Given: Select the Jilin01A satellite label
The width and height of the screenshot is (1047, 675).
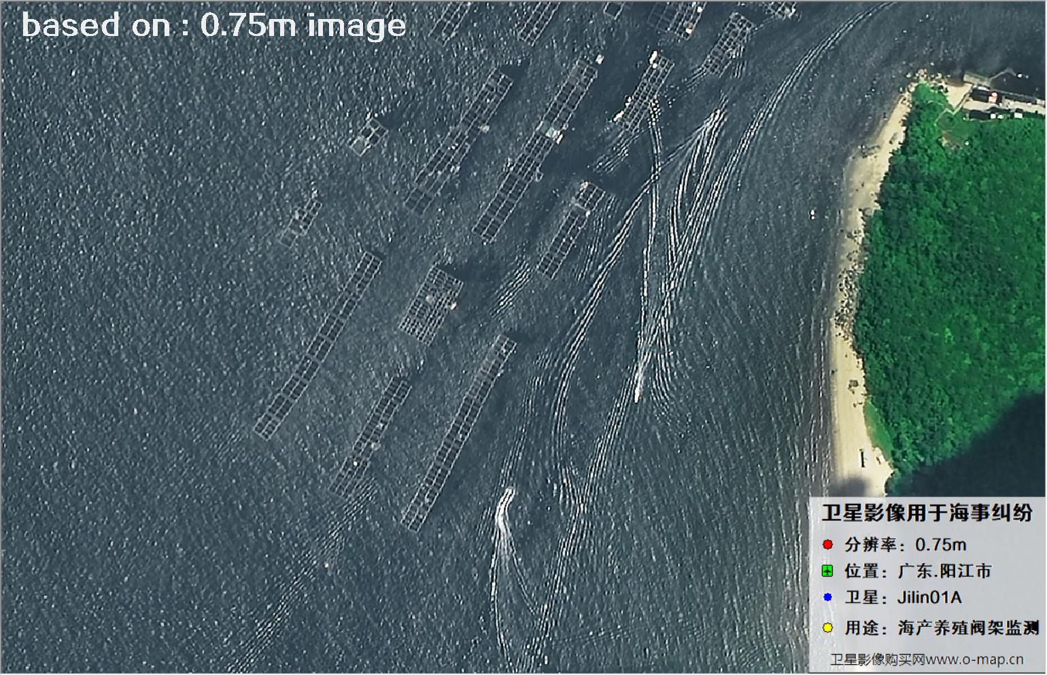Looking at the screenshot, I should pyautogui.click(x=929, y=598).
